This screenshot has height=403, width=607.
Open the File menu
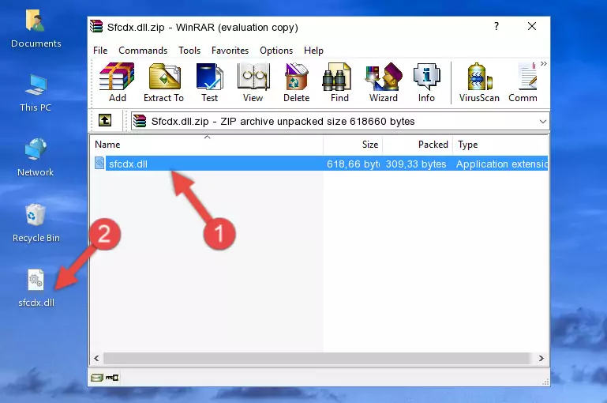click(100, 51)
